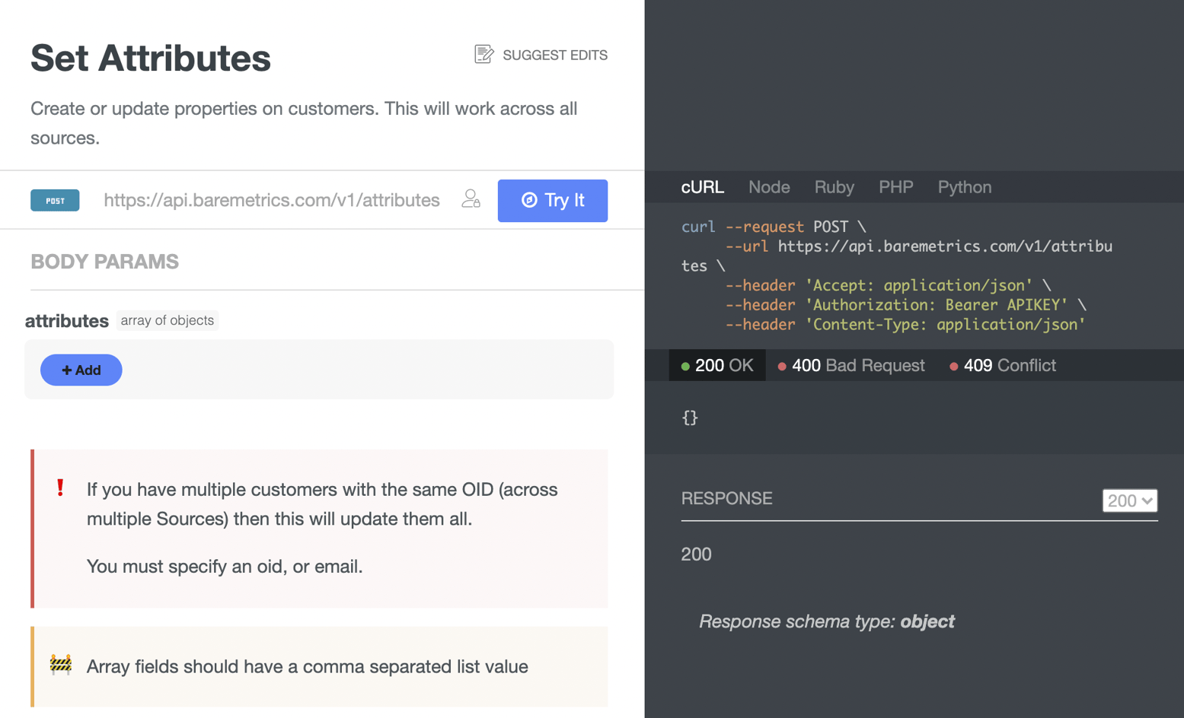Click the construction emoji in the array fields note
Screen dimensions: 1184x718
pyautogui.click(x=60, y=666)
